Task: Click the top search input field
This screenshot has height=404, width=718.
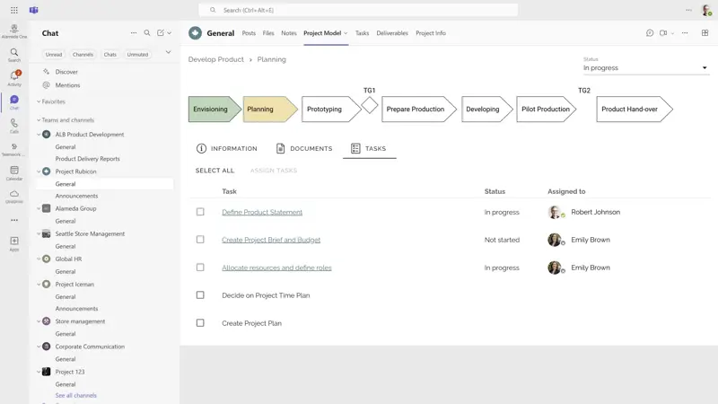Action: [x=358, y=10]
